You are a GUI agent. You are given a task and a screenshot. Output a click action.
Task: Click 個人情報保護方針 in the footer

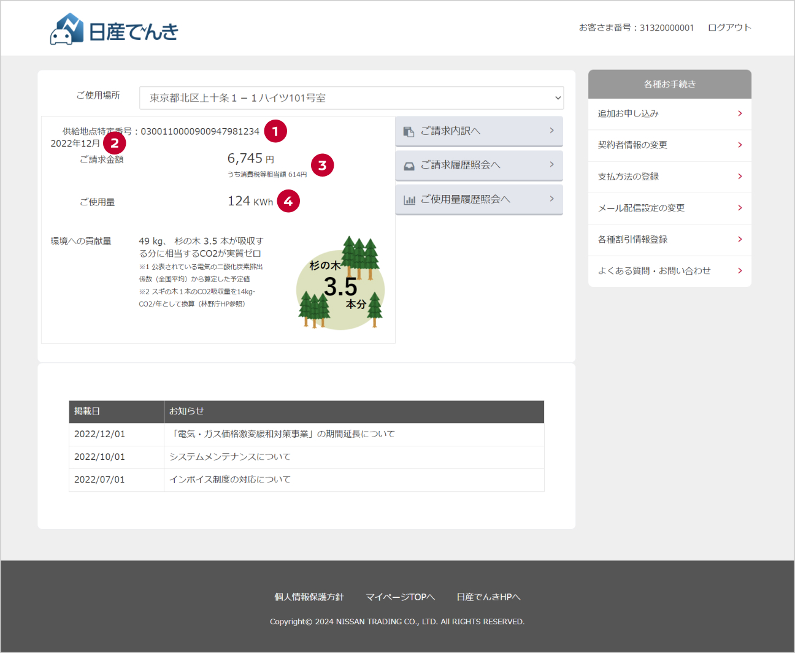click(309, 597)
